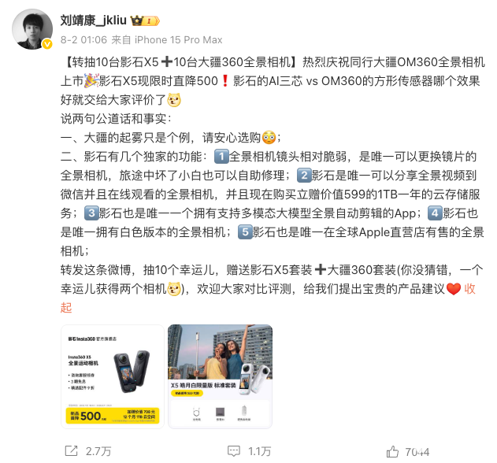This screenshot has width=497, height=463.
Task: Open the comments speech bubble icon
Action: pyautogui.click(x=234, y=451)
